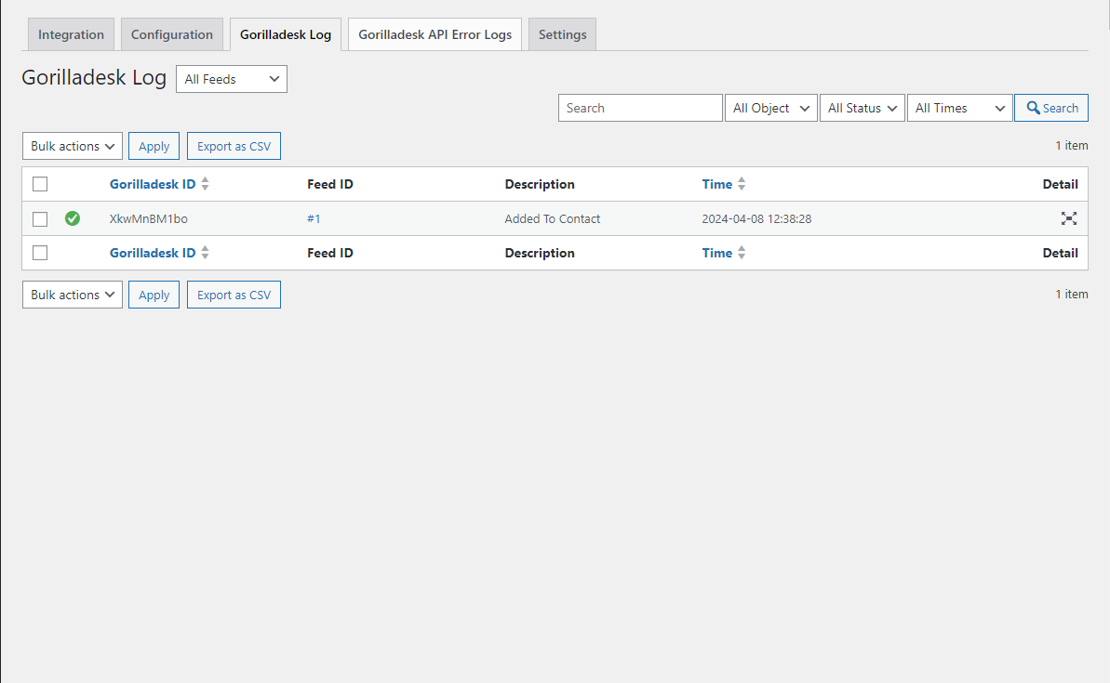Viewport: 1110px width, 683px height.
Task: Click footer Gorilladesk ID column link
Action: pos(153,253)
